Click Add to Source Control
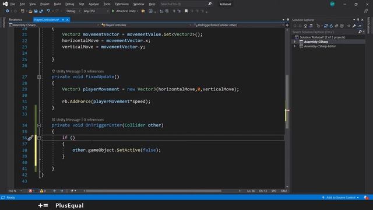373x210 pixels. point(340,198)
